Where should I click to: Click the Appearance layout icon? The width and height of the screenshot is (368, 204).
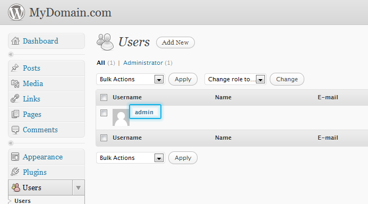15,157
